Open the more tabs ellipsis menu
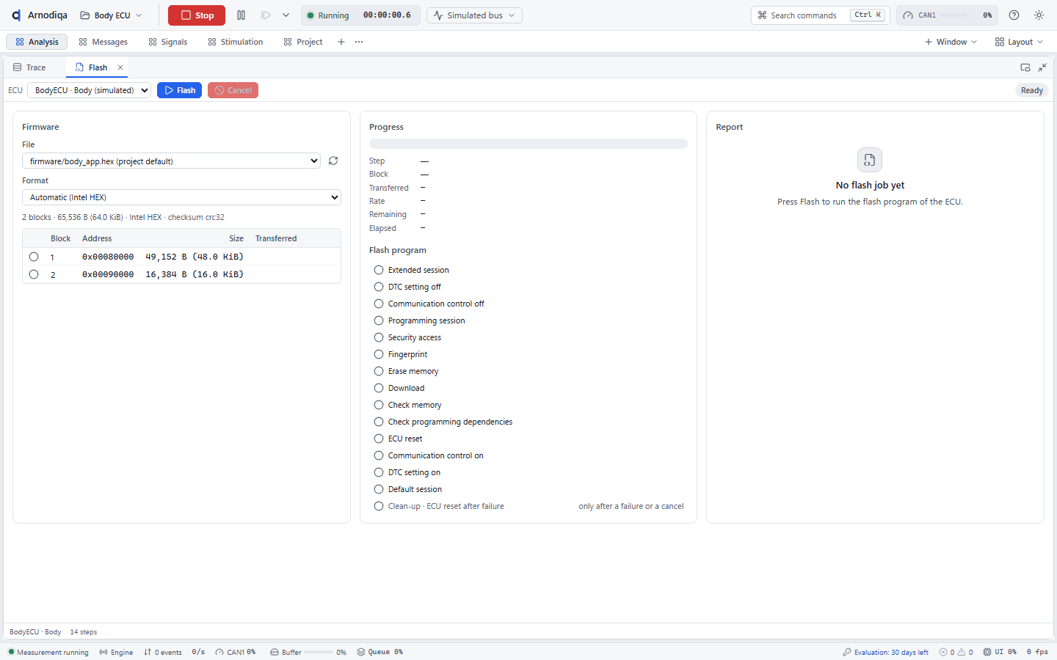This screenshot has width=1057, height=660. point(359,42)
